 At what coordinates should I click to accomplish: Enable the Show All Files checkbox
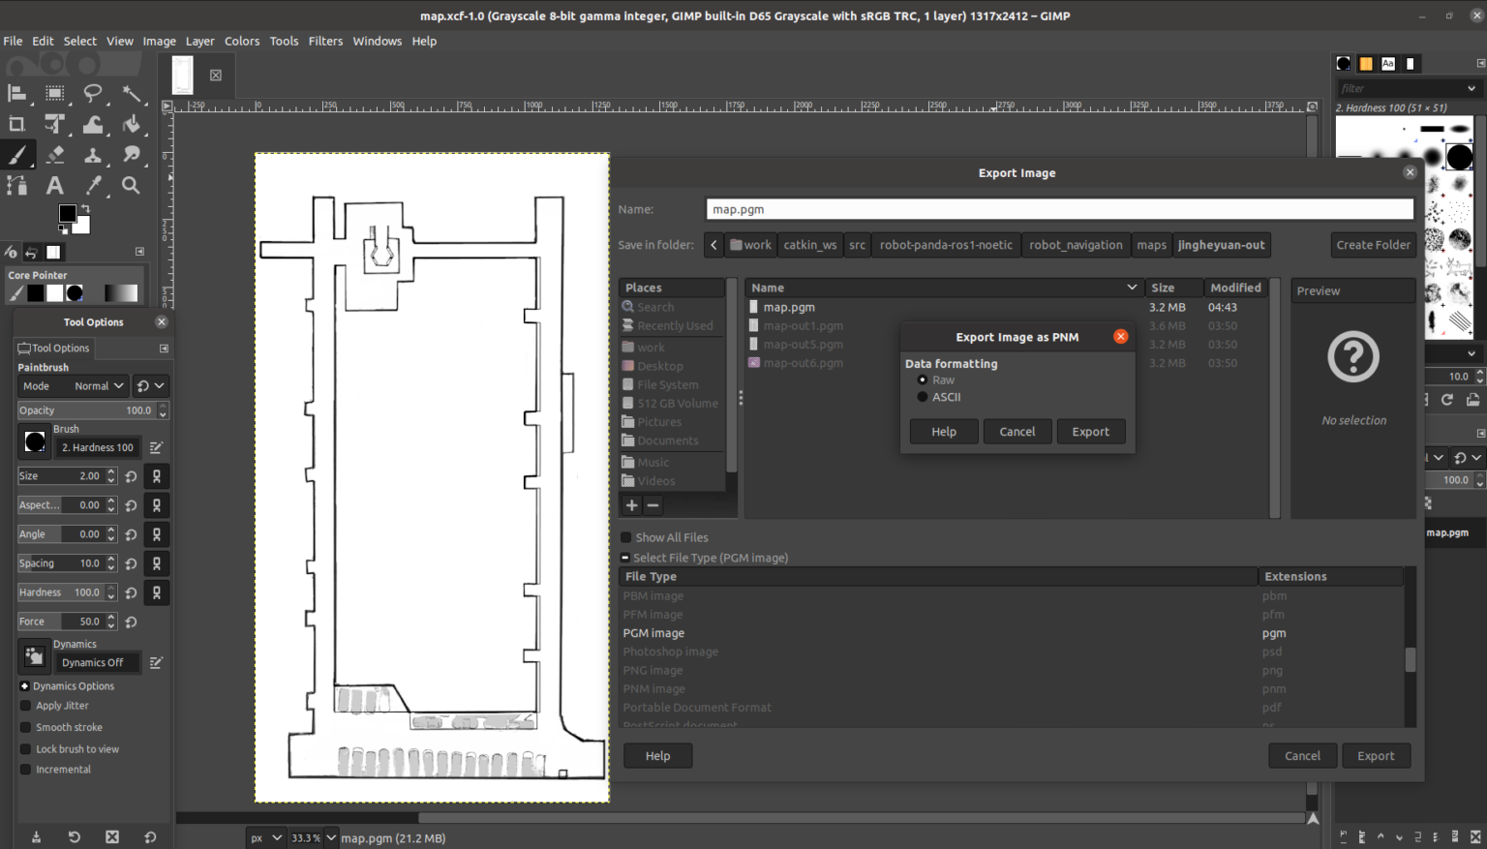[x=626, y=537]
